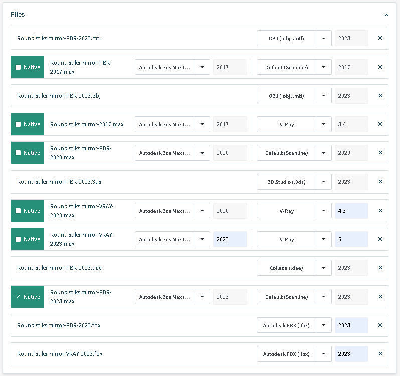The image size is (400, 376).
Task: Remove the Round stiks mirror-2017.max file
Action: (x=380, y=124)
